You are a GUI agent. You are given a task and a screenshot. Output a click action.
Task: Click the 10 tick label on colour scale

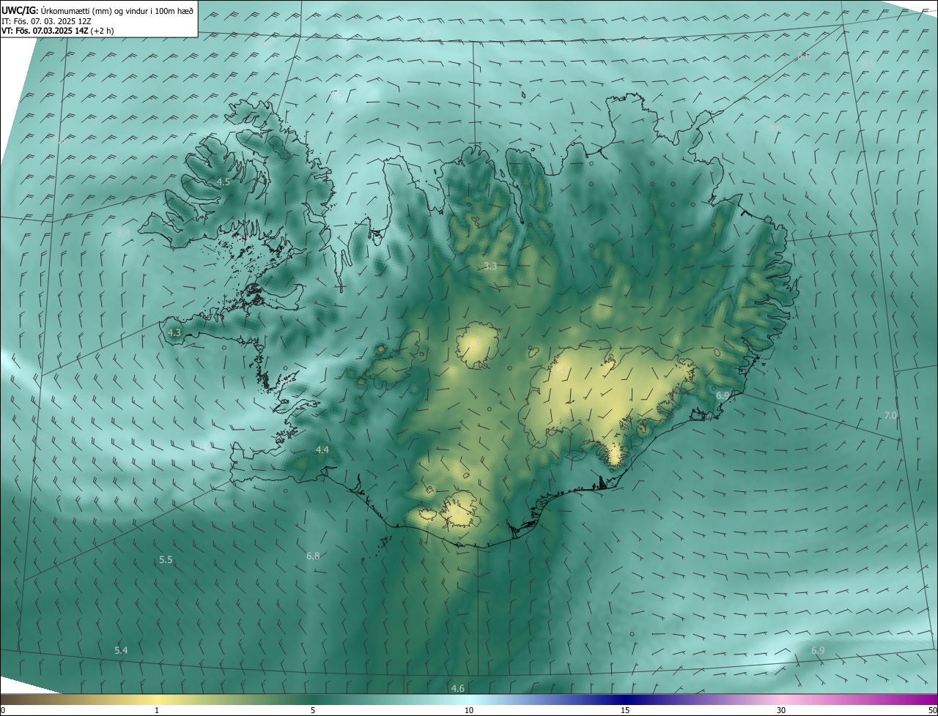pos(469,710)
